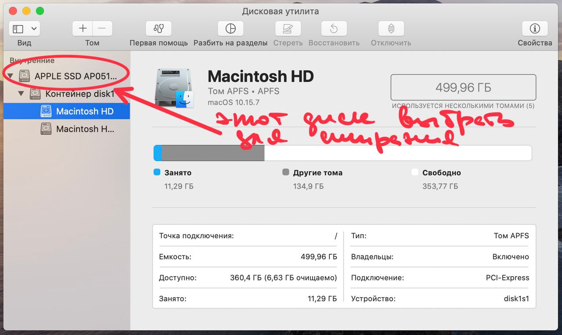The height and width of the screenshot is (335, 562).
Task: Click the Erase toolbar icon
Action: click(288, 29)
